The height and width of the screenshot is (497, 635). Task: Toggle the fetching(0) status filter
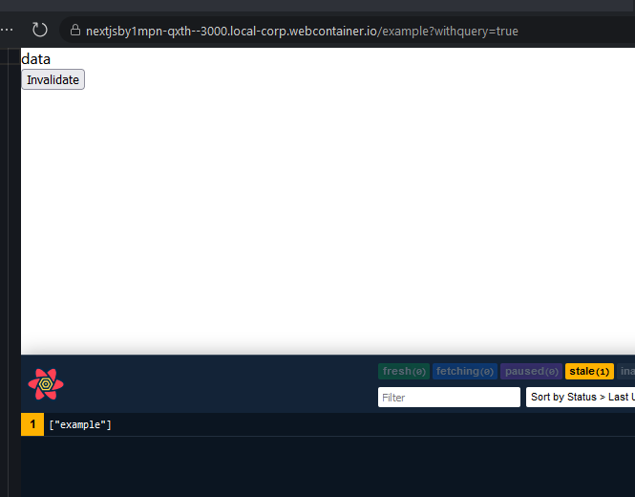(x=465, y=372)
